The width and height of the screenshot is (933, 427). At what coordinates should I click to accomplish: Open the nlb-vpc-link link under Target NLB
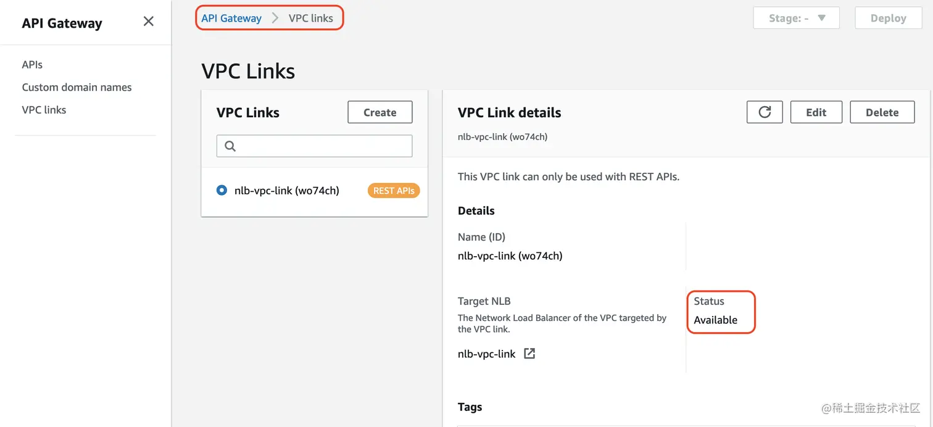click(x=486, y=354)
